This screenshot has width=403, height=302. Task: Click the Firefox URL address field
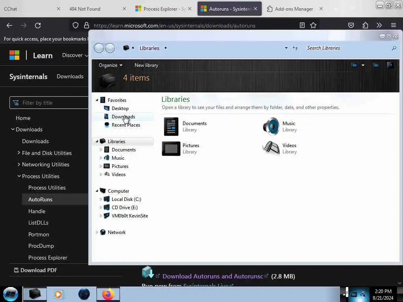point(194,26)
